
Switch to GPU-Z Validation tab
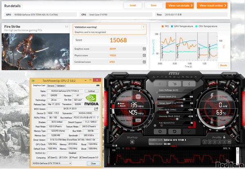[60, 86]
